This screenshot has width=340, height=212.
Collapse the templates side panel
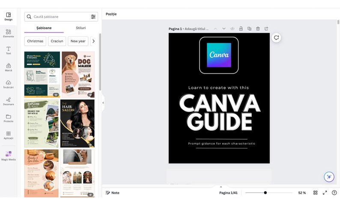(103, 103)
